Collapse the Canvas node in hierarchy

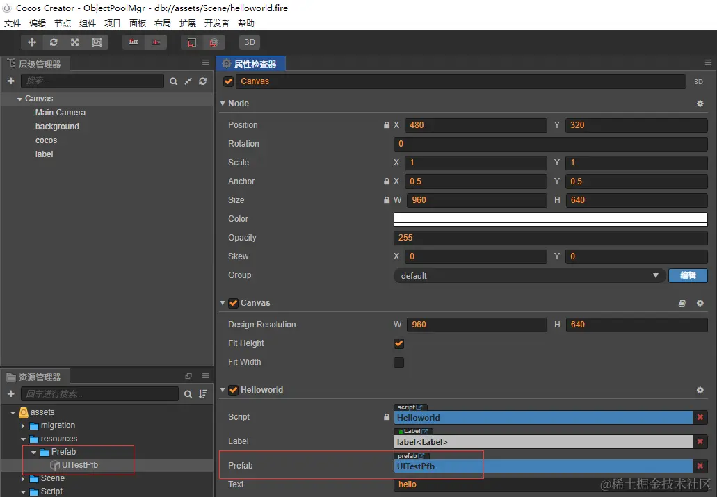(x=19, y=99)
